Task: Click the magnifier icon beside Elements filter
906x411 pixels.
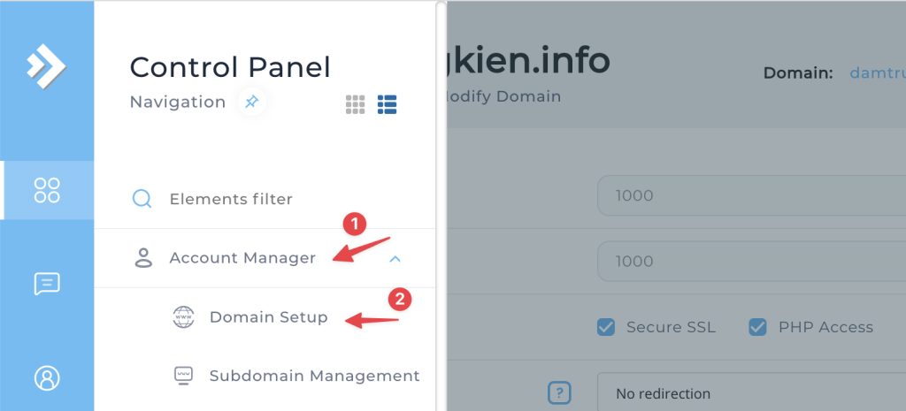Action: click(x=142, y=199)
